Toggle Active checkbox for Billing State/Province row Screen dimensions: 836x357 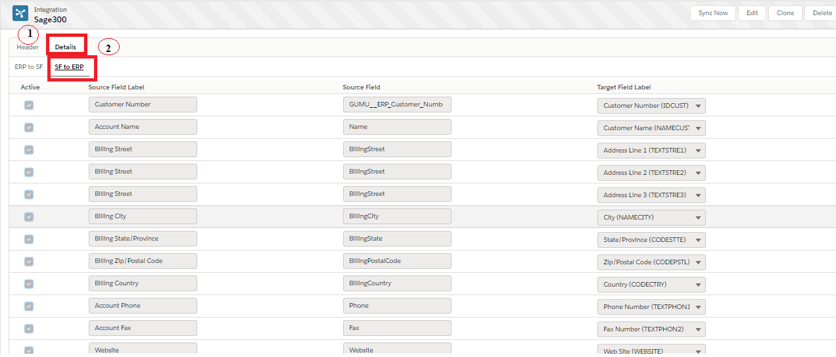click(29, 239)
